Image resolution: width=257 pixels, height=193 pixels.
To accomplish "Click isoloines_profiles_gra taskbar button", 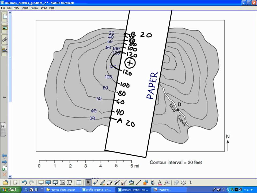I will [133, 190].
